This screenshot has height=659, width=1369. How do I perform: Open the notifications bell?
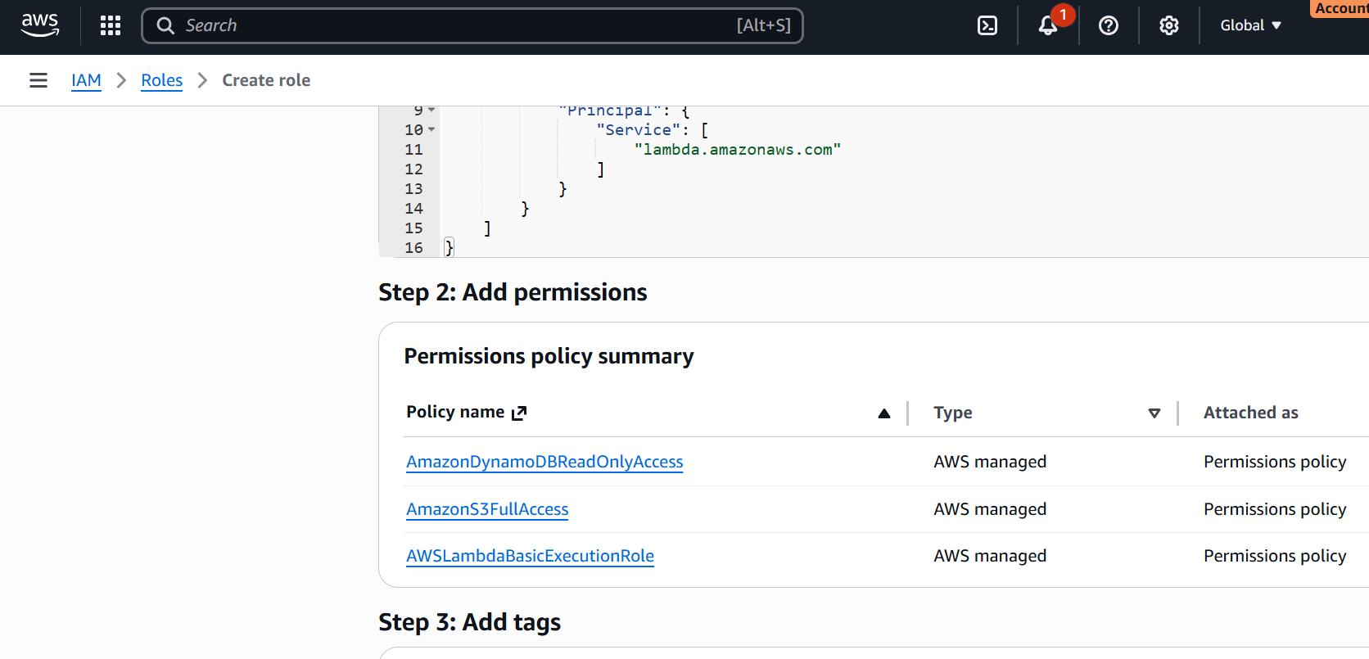(x=1048, y=25)
